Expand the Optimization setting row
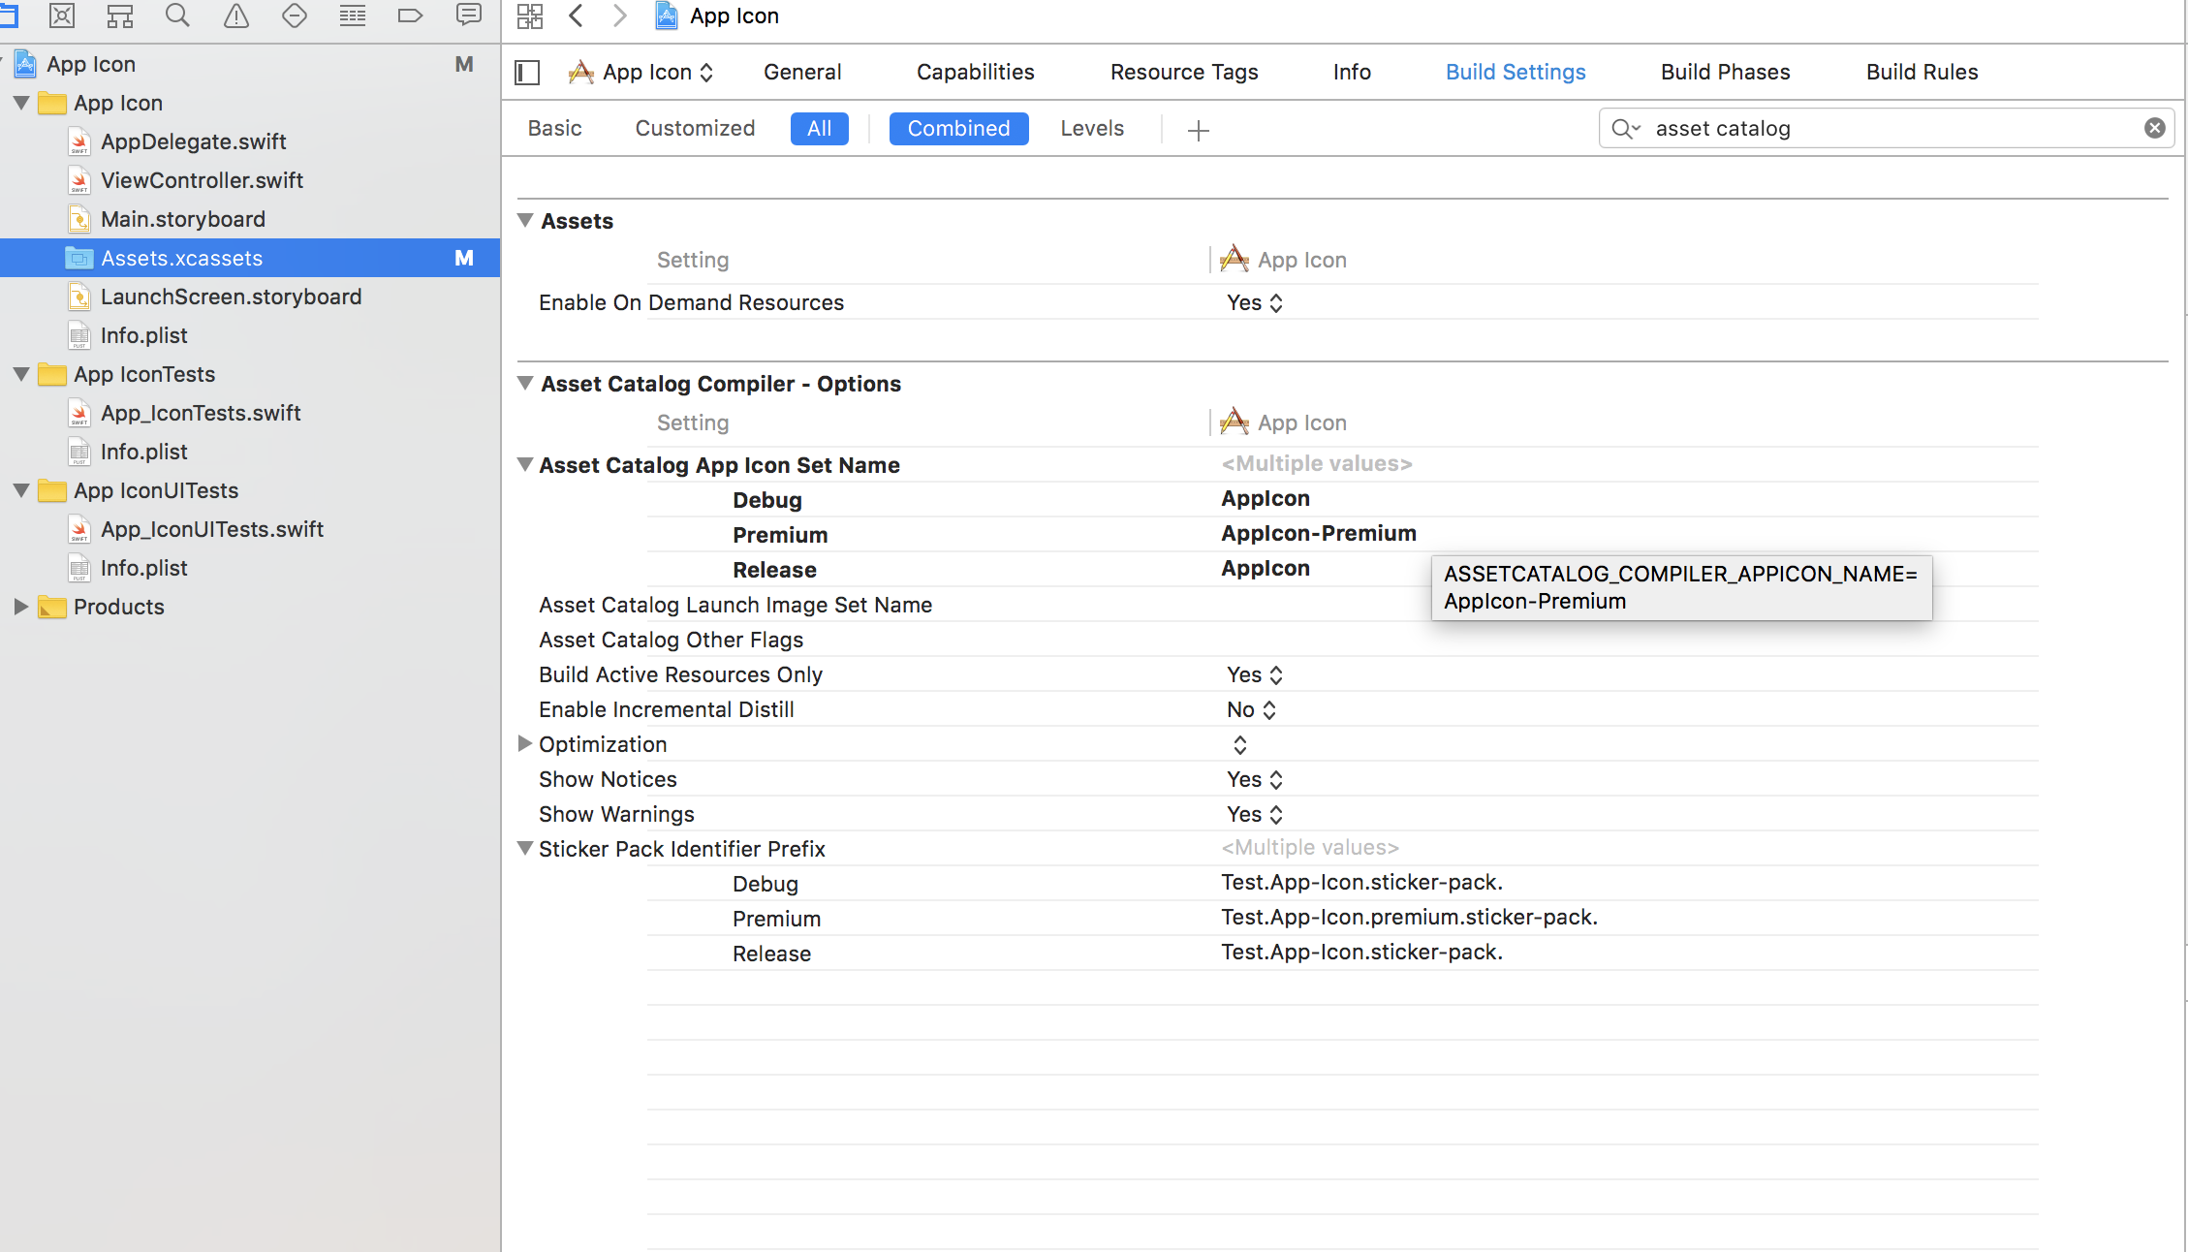 click(x=525, y=744)
